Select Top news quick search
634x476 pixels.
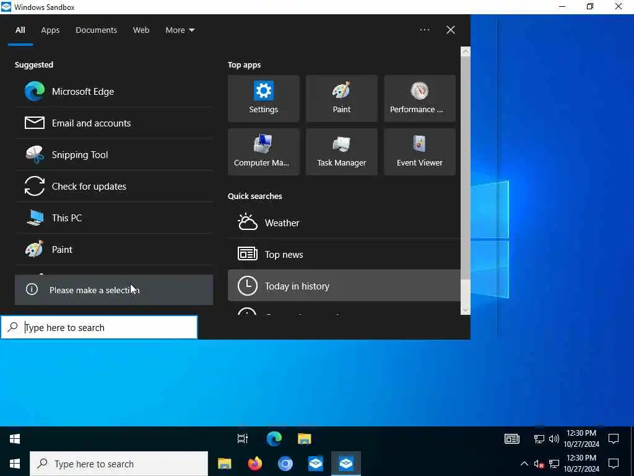click(x=344, y=255)
